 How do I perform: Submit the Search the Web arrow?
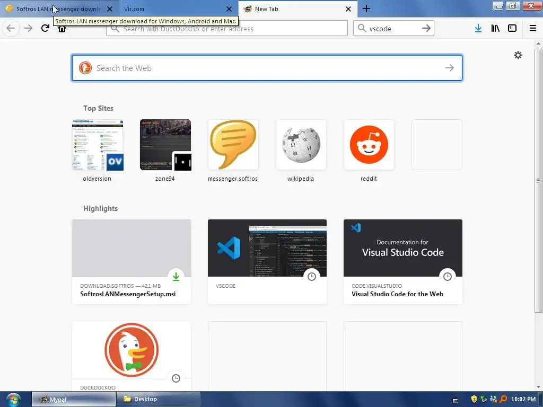coord(450,68)
